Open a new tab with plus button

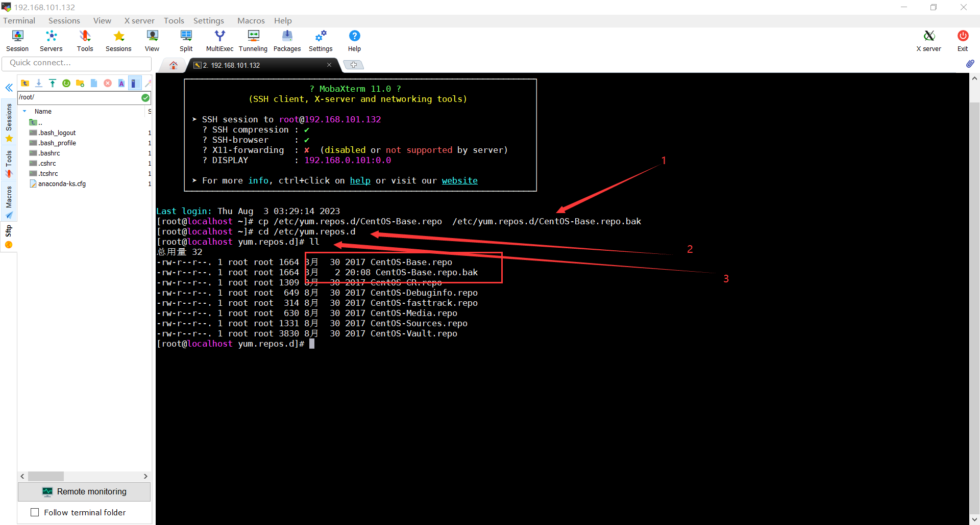click(x=353, y=65)
